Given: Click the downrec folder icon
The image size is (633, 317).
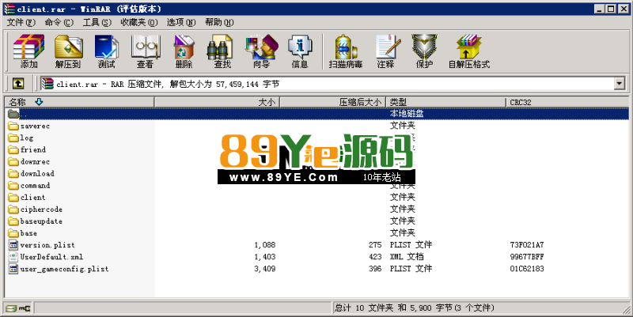Looking at the screenshot, I should pos(13,162).
